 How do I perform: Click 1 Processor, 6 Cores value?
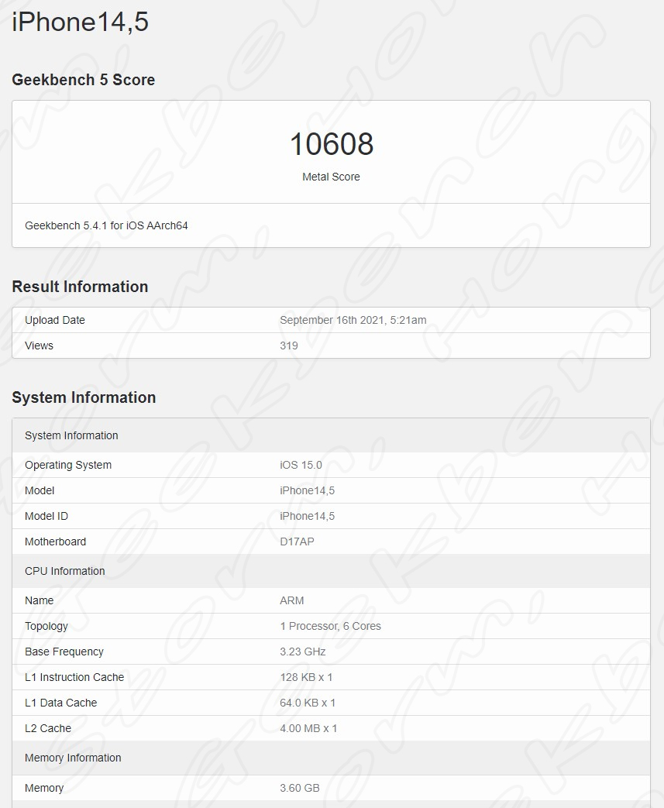point(331,626)
